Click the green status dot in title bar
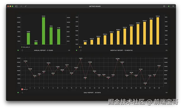The image size is (182, 109). [169, 6]
